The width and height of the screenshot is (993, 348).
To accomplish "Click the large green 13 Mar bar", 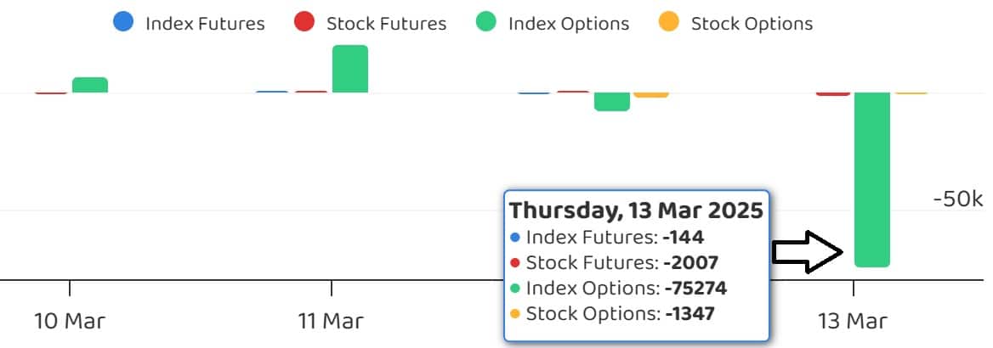I will [x=871, y=178].
